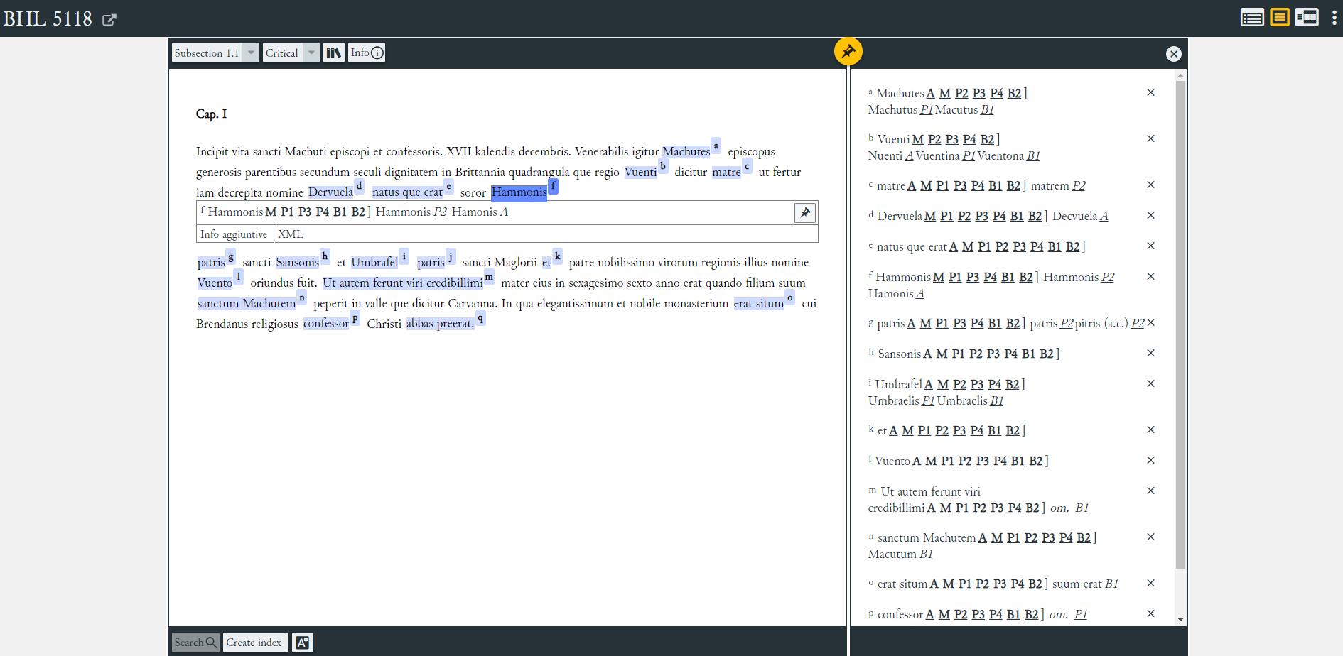The height and width of the screenshot is (656, 1343).
Task: Pin the Hammonis apparatus entry
Action: click(804, 212)
